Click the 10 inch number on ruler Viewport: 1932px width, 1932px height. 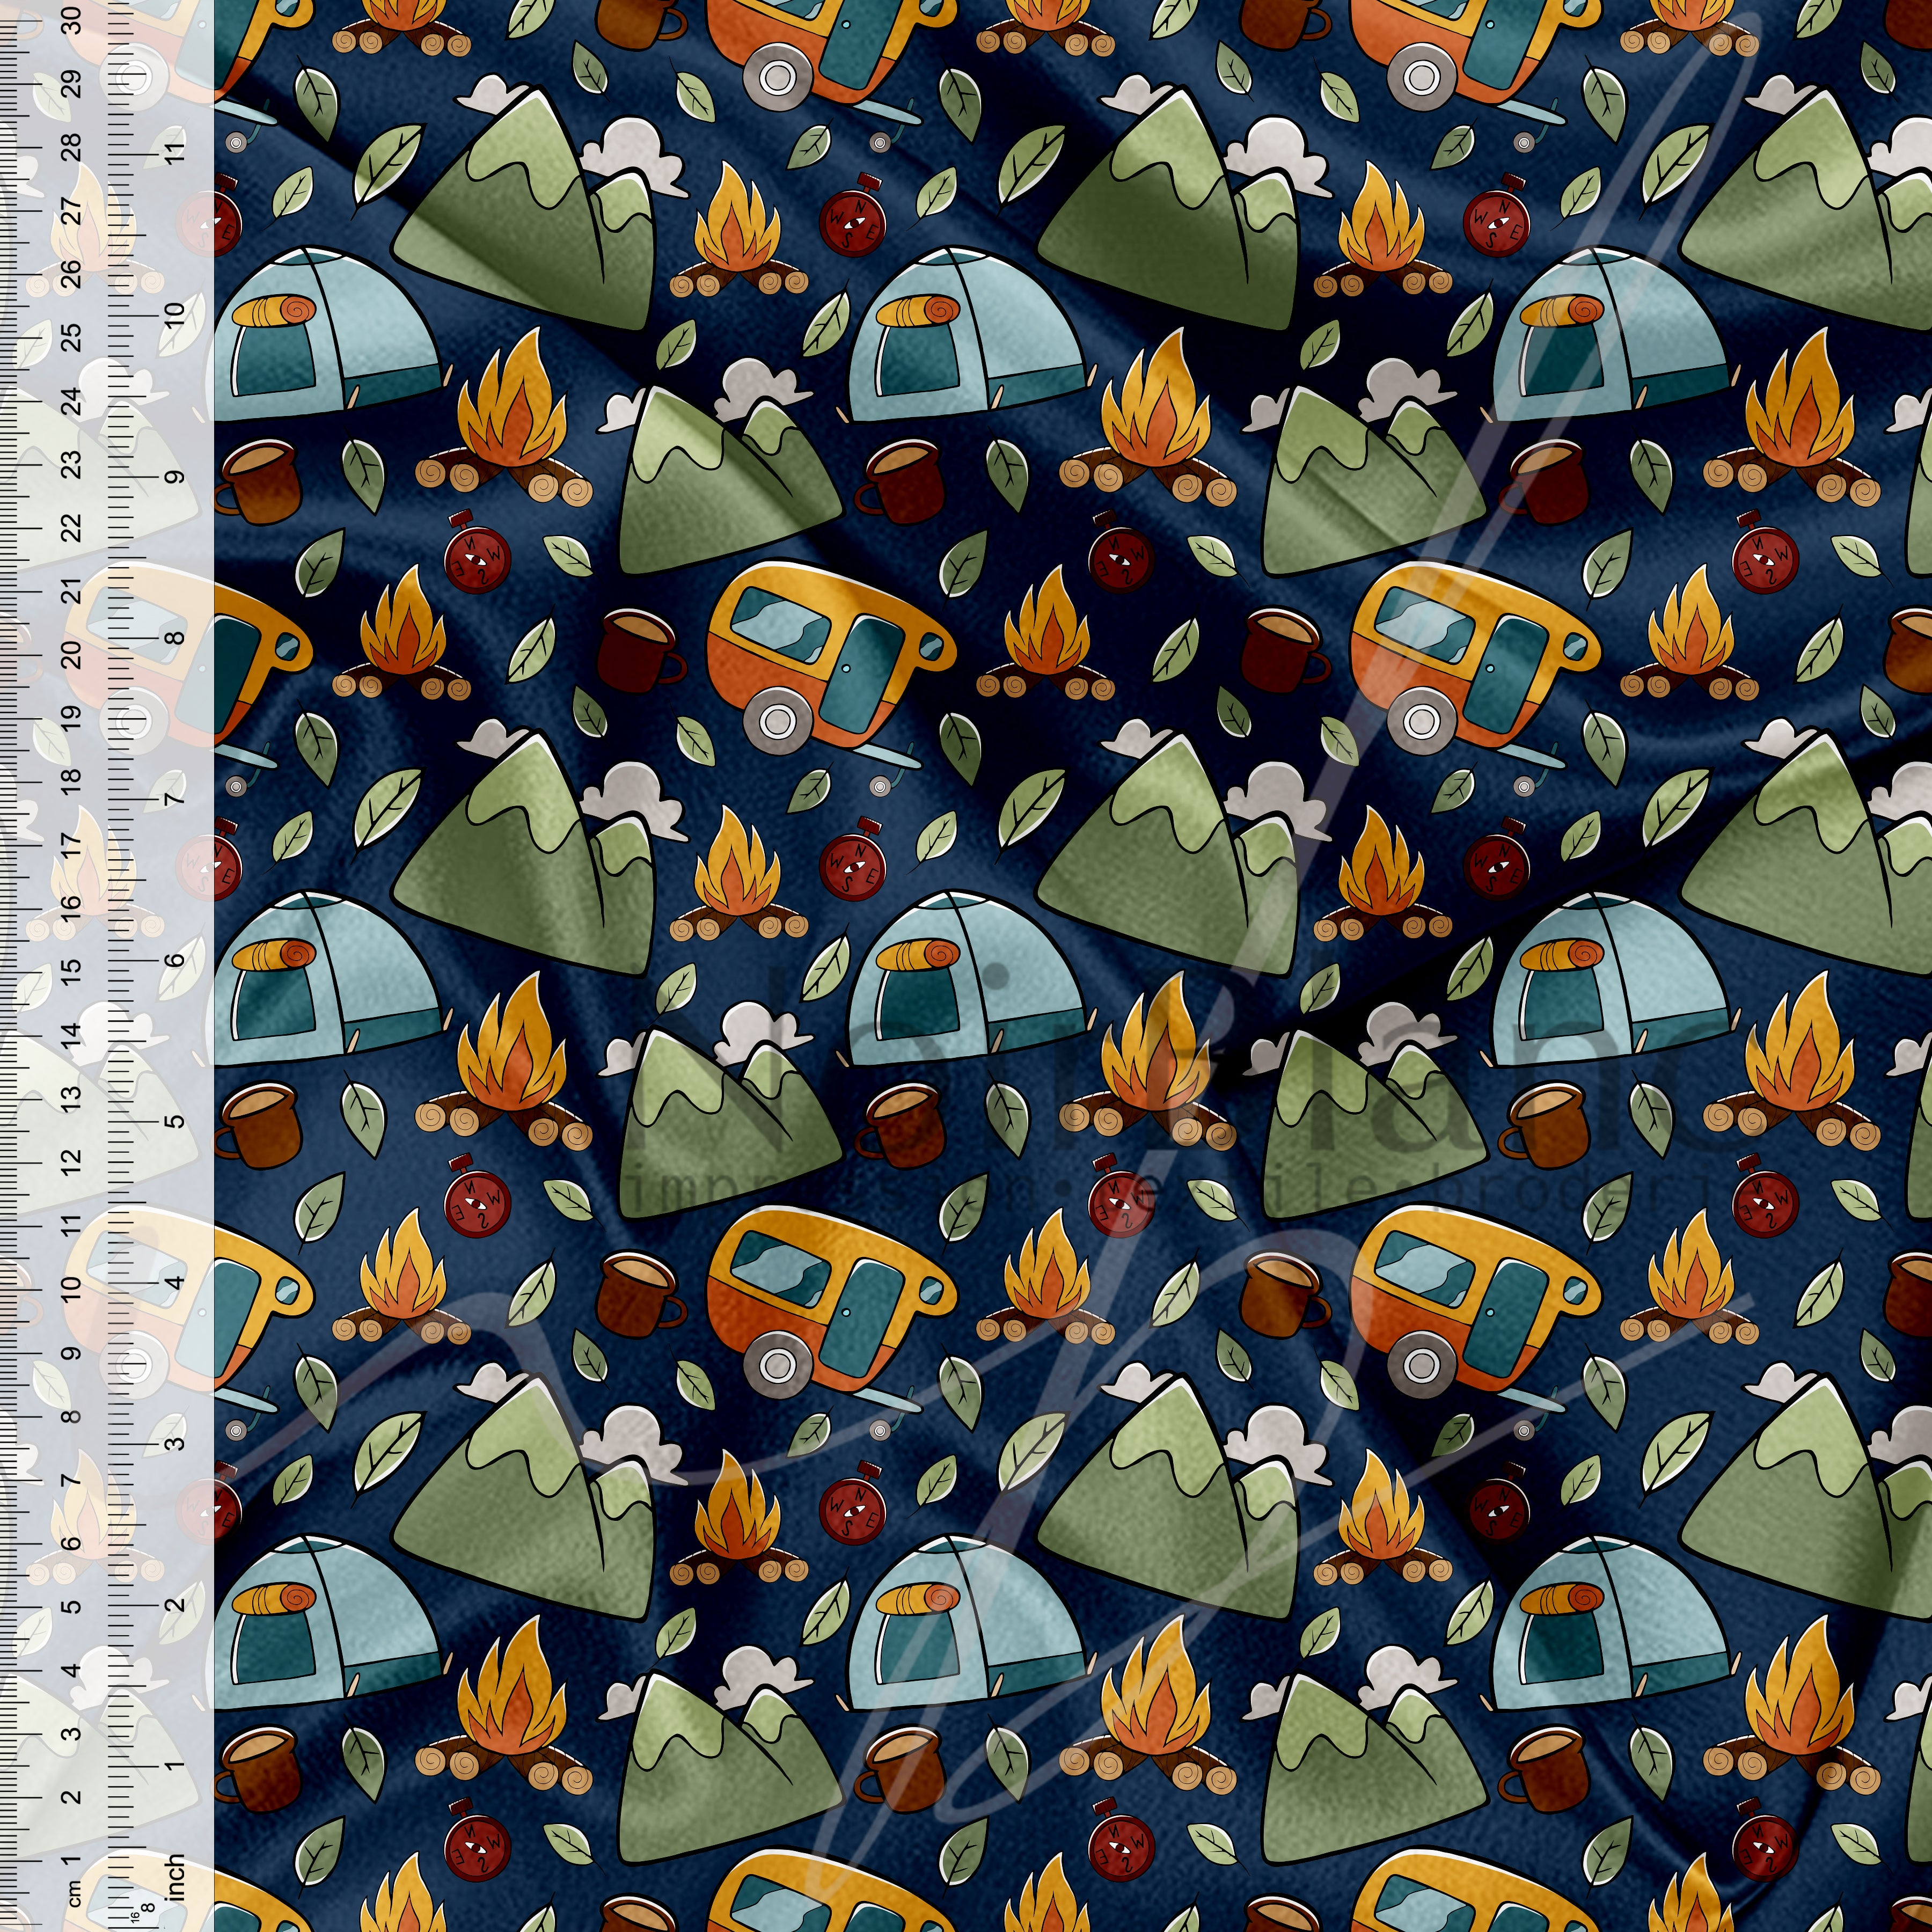(x=176, y=315)
